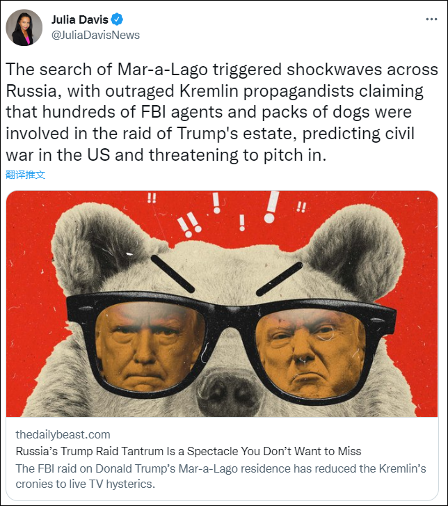
Task: Click the left lens of the glasses
Action: tap(150, 346)
